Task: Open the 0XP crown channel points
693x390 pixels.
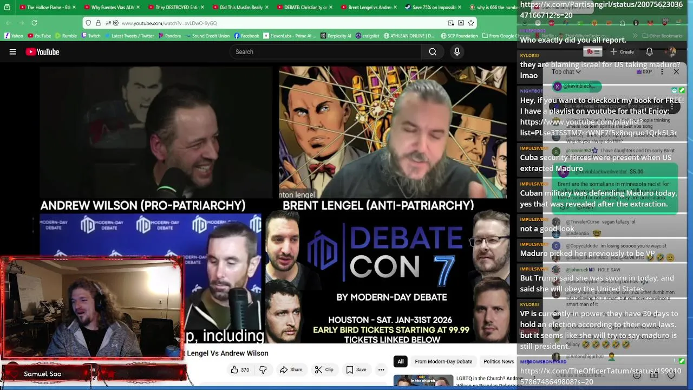Action: [x=644, y=71]
